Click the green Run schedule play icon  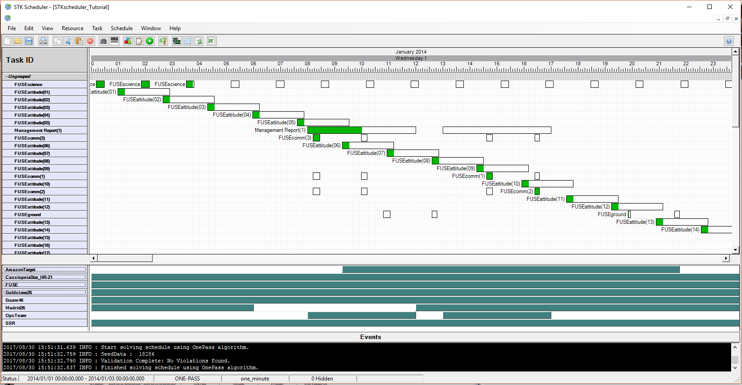(150, 41)
